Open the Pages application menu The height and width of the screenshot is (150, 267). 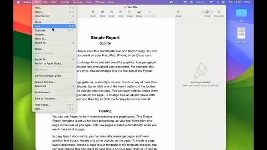pos(27,2)
